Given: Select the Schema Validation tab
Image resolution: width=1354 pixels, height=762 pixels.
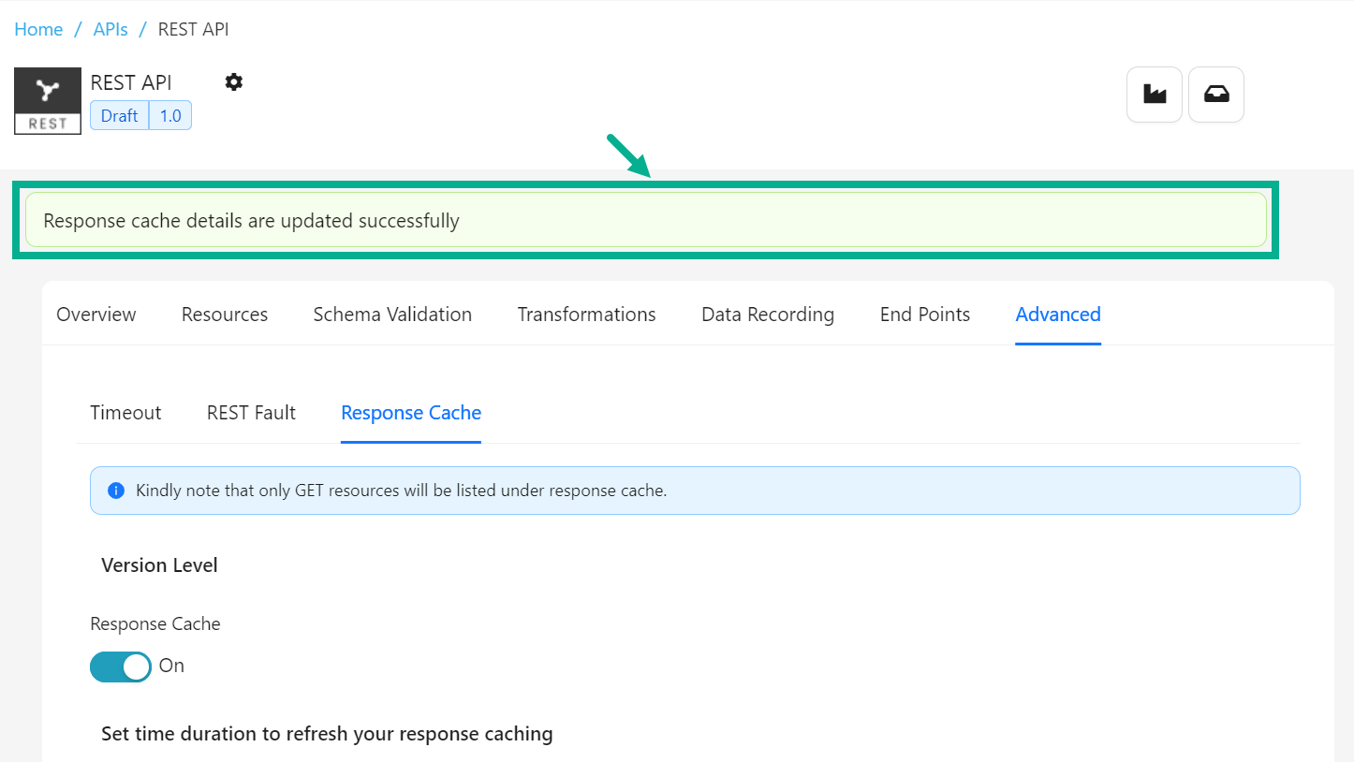Looking at the screenshot, I should tap(392, 315).
